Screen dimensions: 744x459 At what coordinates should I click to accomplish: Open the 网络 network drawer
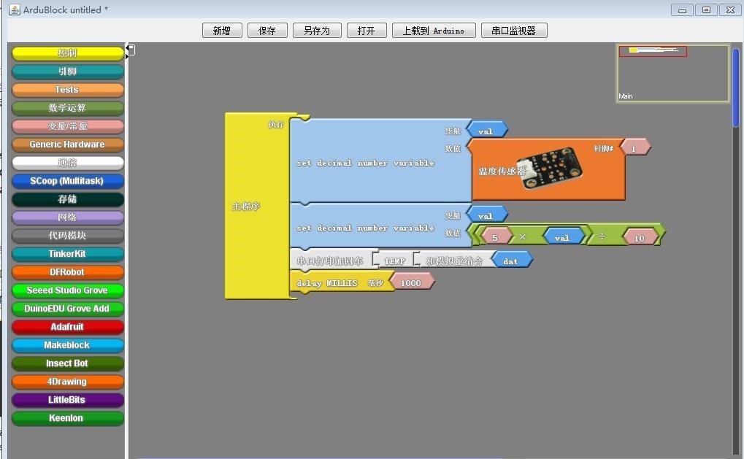point(67,217)
